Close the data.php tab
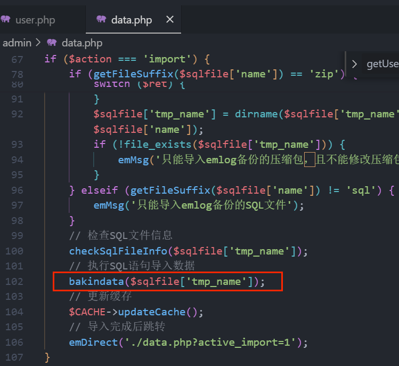 (x=170, y=20)
